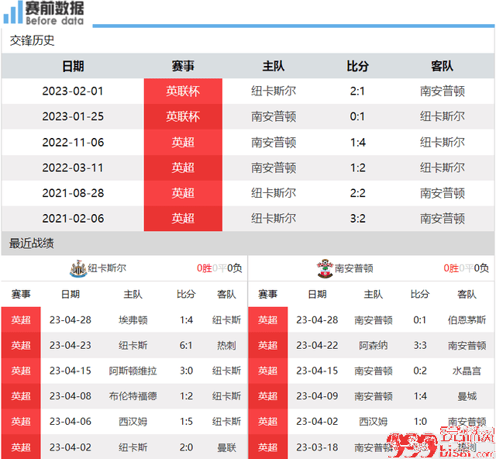Click 伯恩茅斯 in Southampton's 23-04-28 match
496x459 pixels.
click(x=467, y=320)
